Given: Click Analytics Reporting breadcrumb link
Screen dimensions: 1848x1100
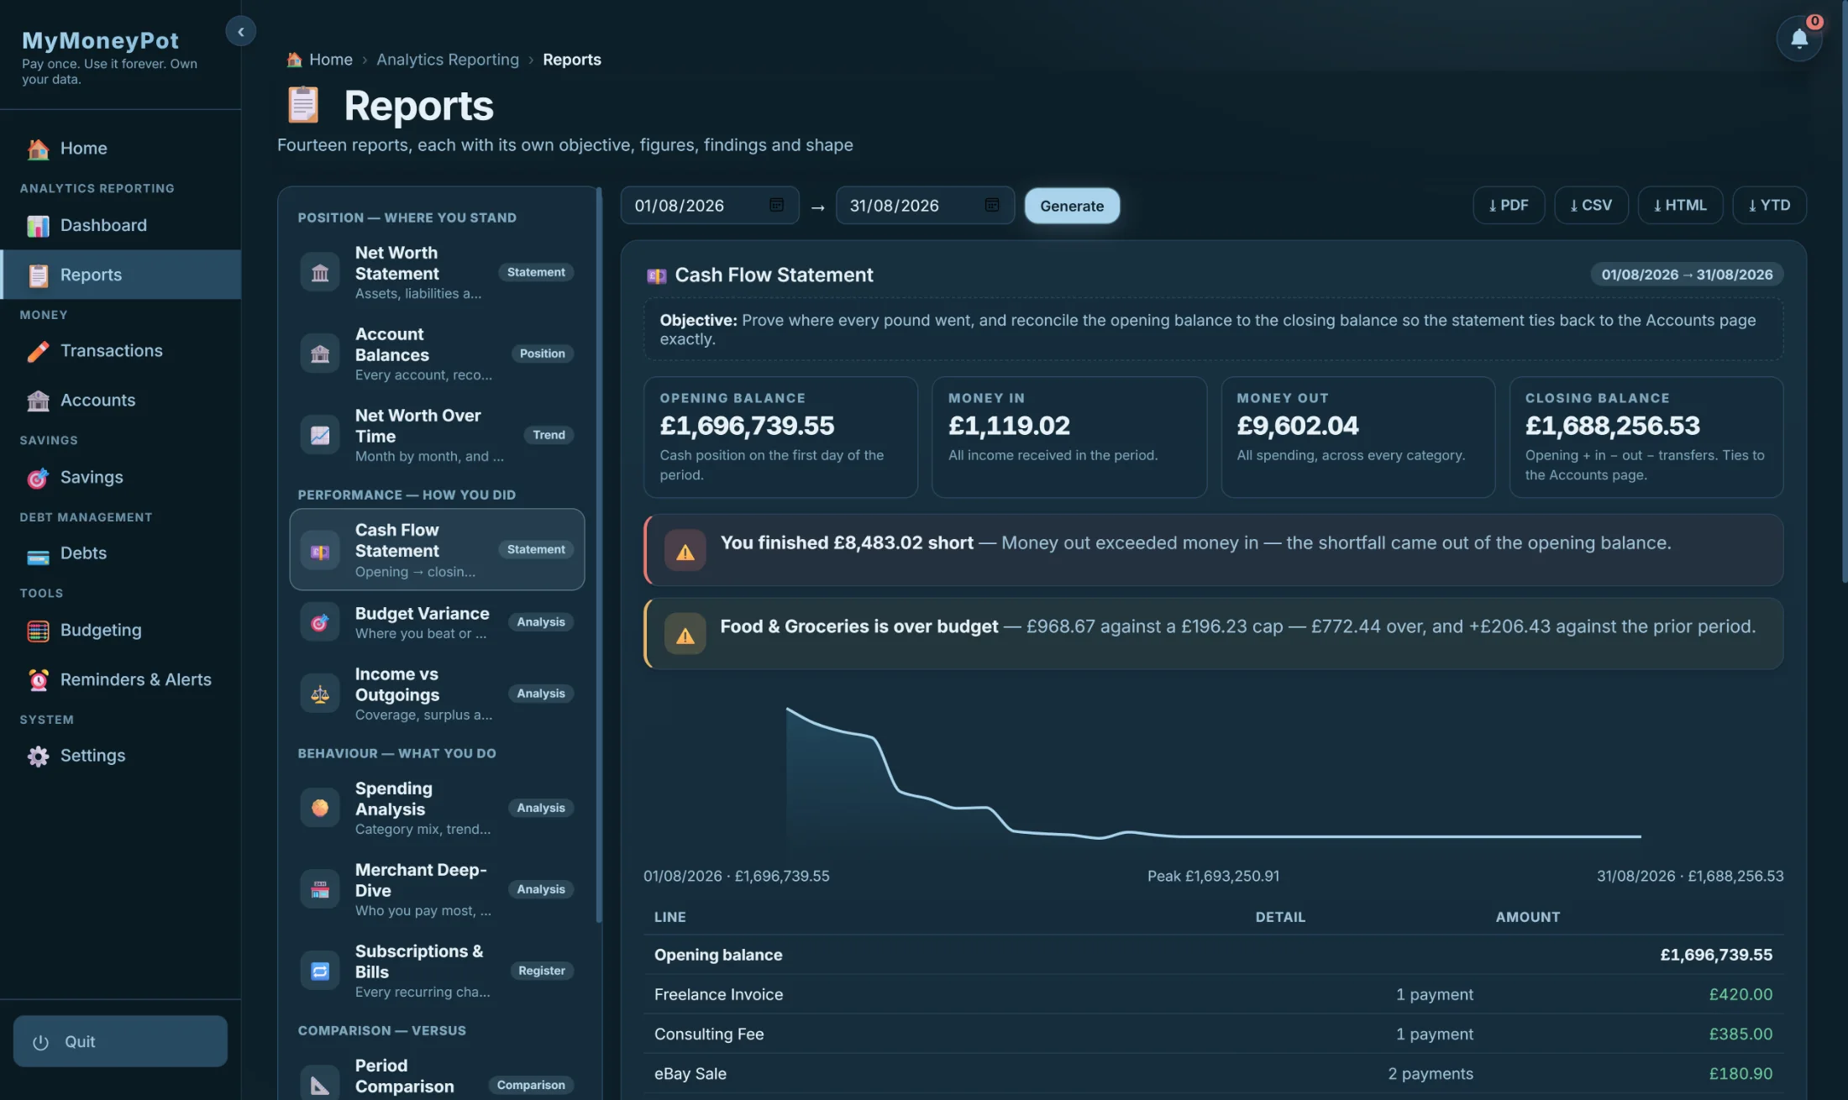Looking at the screenshot, I should pyautogui.click(x=448, y=60).
